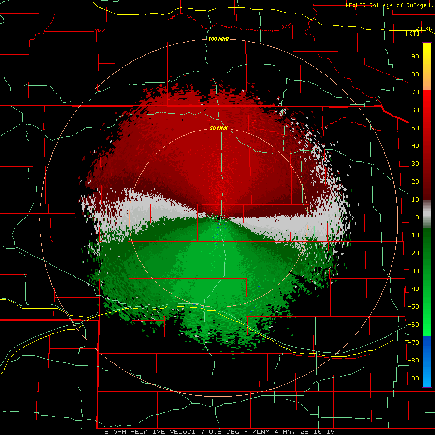This screenshot has width=435, height=435.
Task: Click the "KLNX" radar site identifier
Action: coord(261,432)
